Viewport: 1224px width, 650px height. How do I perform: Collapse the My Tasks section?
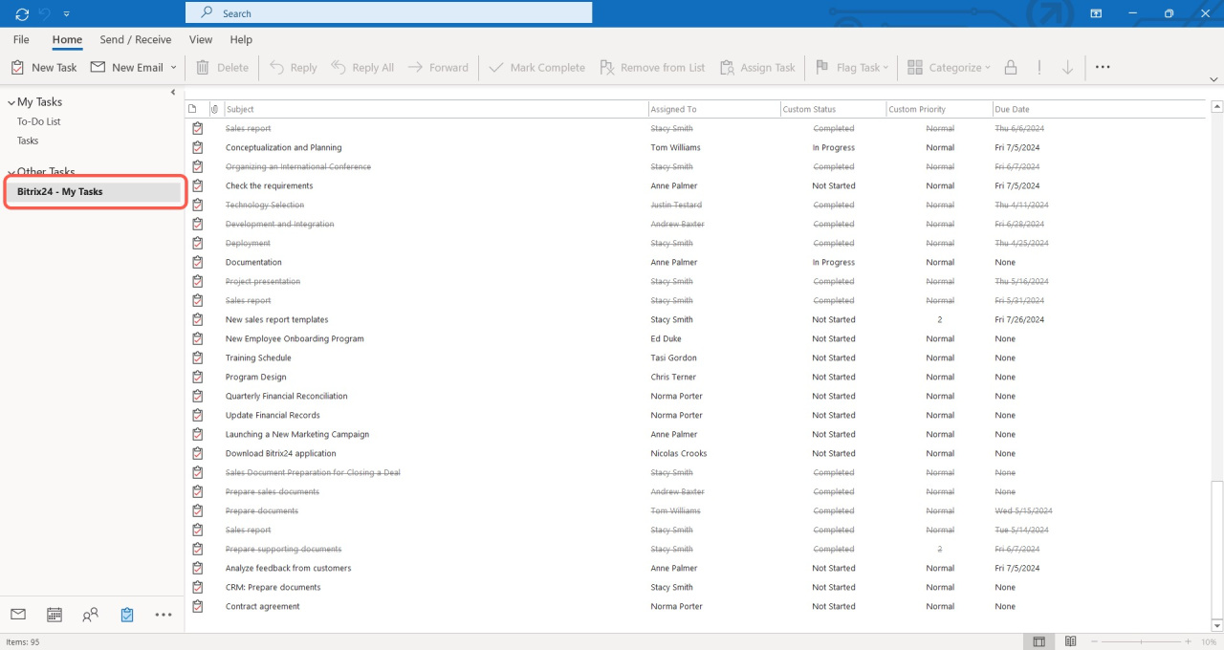[11, 102]
